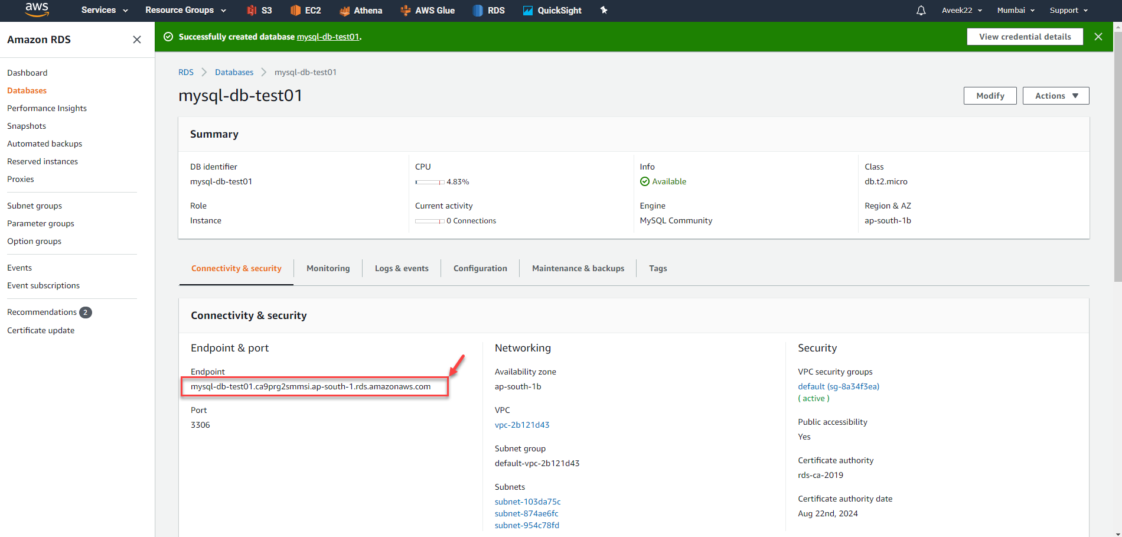Expand the Resource Groups dropdown
Image resolution: width=1122 pixels, height=537 pixels.
[185, 10]
